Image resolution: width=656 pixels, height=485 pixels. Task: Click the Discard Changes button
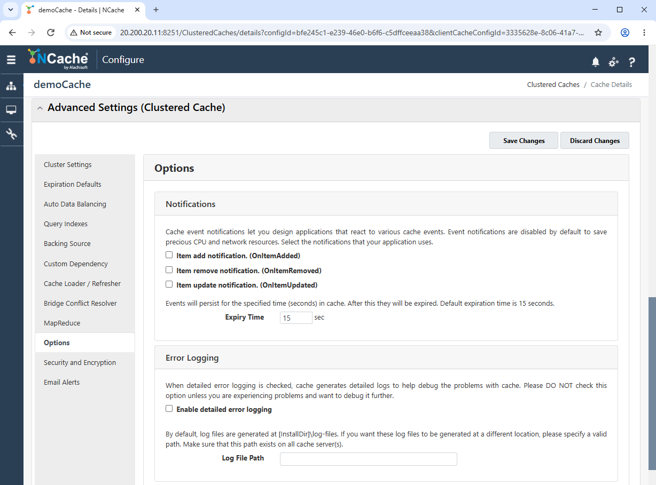pos(595,140)
